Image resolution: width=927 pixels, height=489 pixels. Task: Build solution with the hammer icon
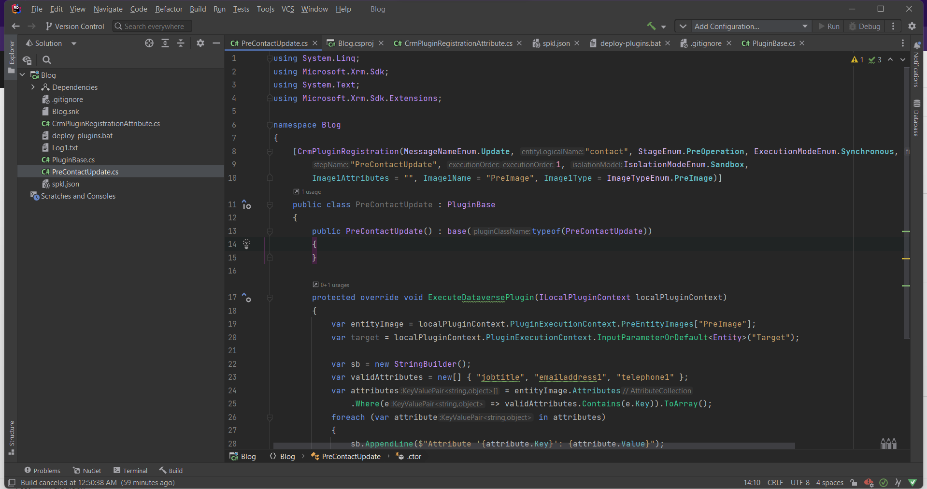click(651, 26)
